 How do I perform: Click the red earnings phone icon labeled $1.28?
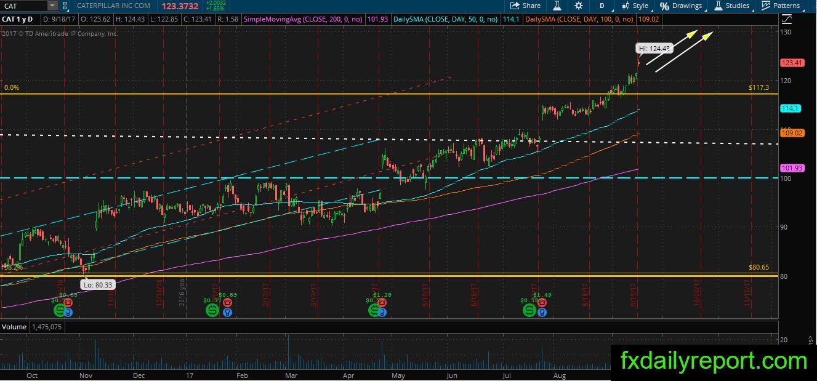click(382, 304)
